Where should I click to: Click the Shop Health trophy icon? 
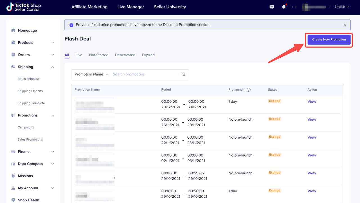click(x=13, y=200)
